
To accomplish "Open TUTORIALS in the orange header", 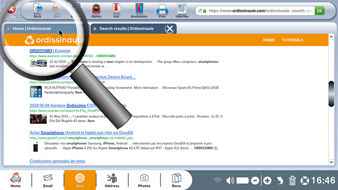I will point(293,40).
